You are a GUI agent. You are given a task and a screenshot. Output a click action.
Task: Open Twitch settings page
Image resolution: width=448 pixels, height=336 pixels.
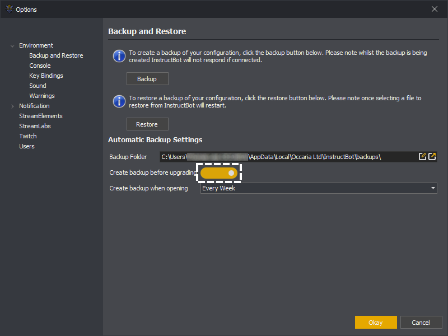click(x=28, y=136)
